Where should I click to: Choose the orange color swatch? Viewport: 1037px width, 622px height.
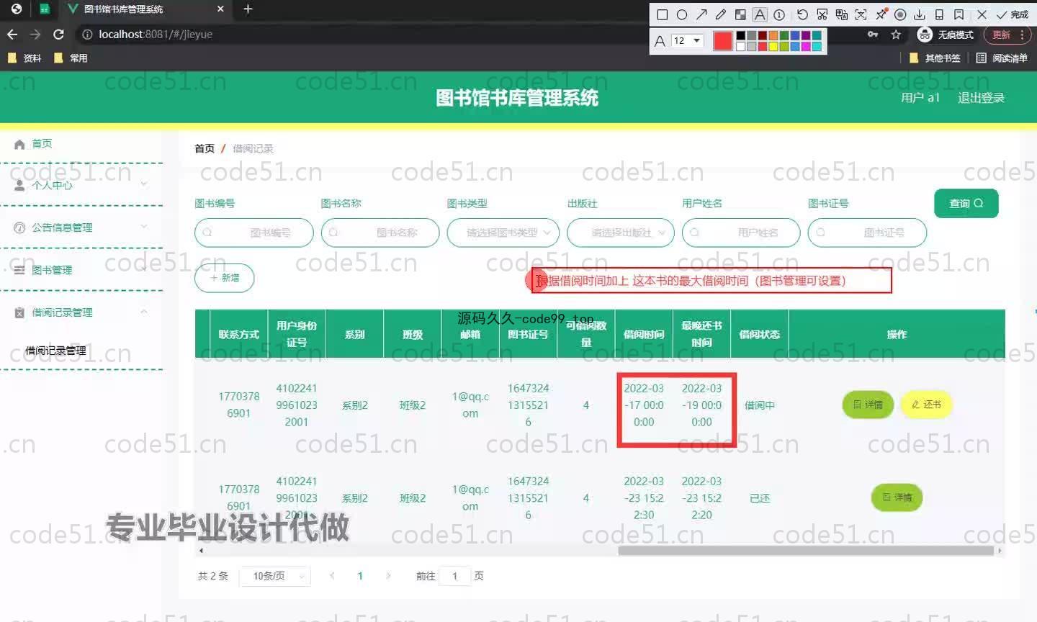pos(773,35)
